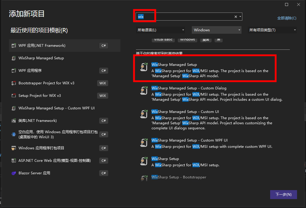Click the 类库(.NET Framework) template icon
The image size is (306, 208).
[14, 121]
